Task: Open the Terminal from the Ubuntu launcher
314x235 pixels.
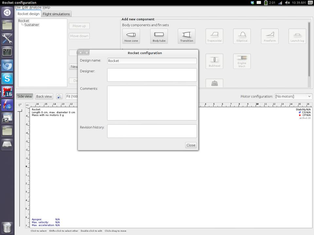Action: 7,52
